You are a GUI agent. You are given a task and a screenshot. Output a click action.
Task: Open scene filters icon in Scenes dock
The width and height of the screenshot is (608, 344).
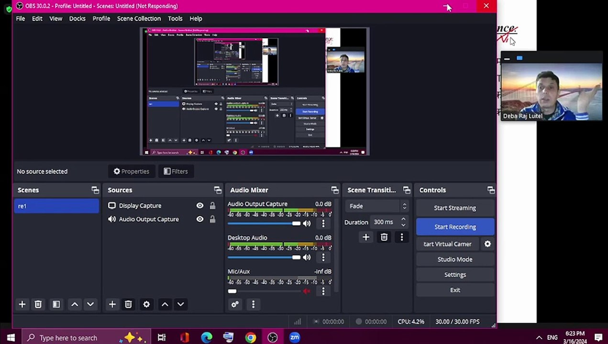click(56, 304)
